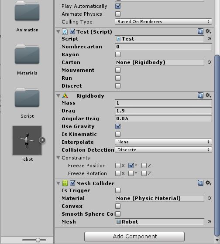Open Collision Detection dropdown
Screen dimensions: 220x244
(163, 150)
